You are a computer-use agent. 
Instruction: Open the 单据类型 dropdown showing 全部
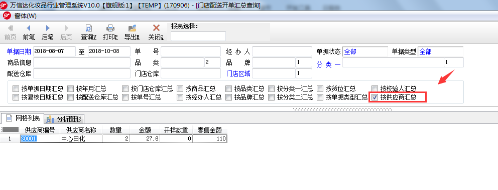click(440, 51)
